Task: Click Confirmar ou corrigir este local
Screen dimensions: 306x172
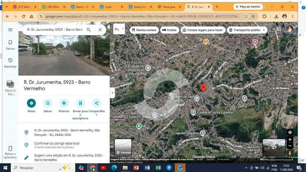Action: [x=64, y=145]
